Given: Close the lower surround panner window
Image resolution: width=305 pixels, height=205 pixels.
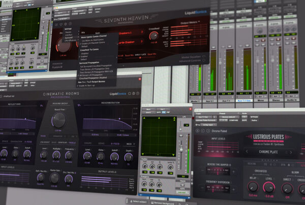Looking at the screenshot, I should [x=191, y=109].
